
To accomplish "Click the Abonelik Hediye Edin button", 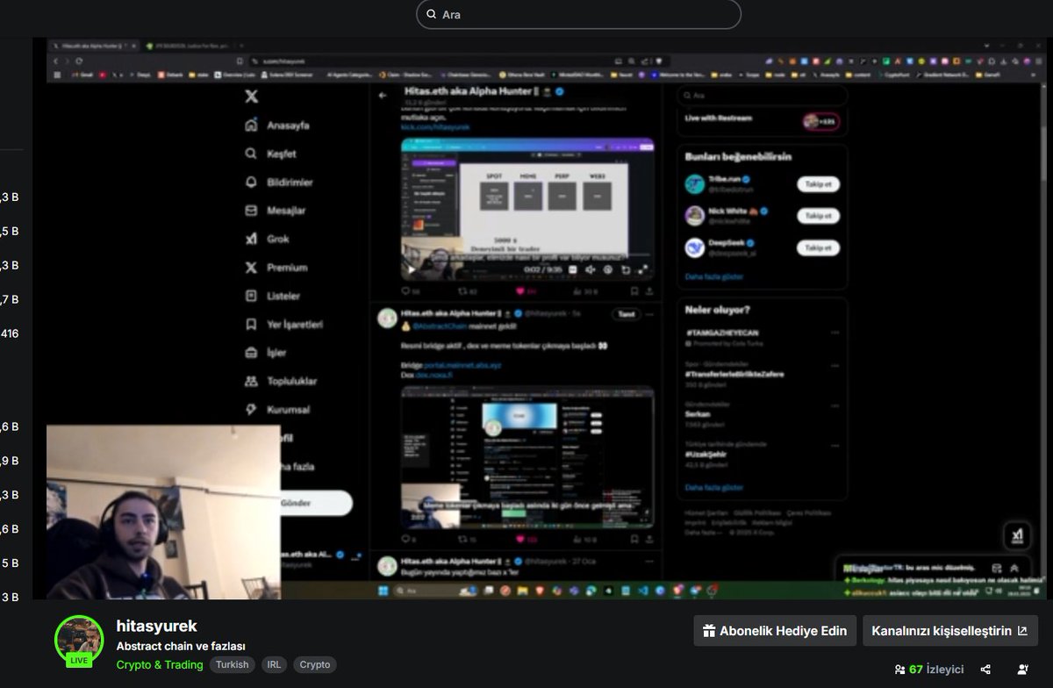I will (775, 630).
